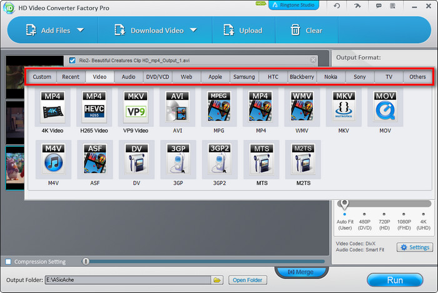Open the Blackberry device tab

tap(302, 77)
